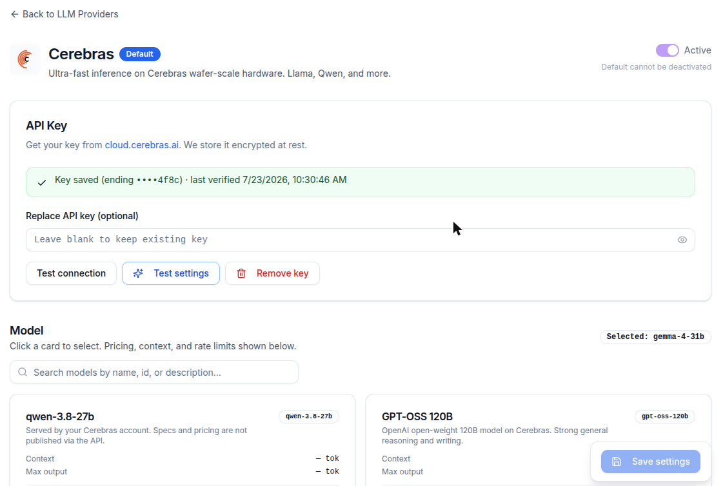Select the qwen-3.8-27b model card
This screenshot has width=723, height=486.
pos(183,440)
